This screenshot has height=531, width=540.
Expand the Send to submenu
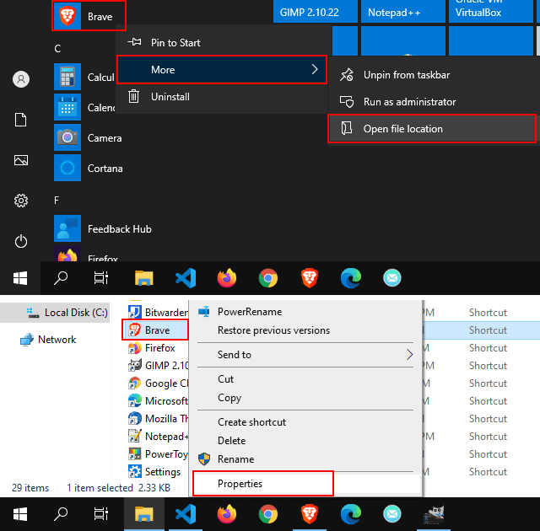point(305,355)
